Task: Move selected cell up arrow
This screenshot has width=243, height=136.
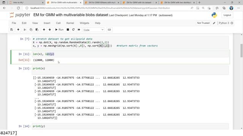Action: (x=44, y=29)
